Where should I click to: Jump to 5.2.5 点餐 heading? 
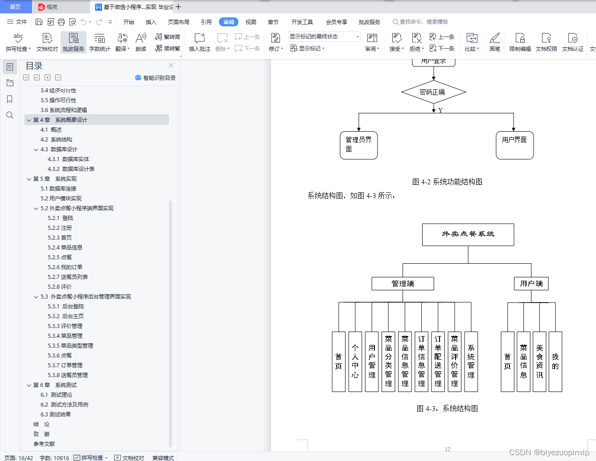pyautogui.click(x=60, y=257)
